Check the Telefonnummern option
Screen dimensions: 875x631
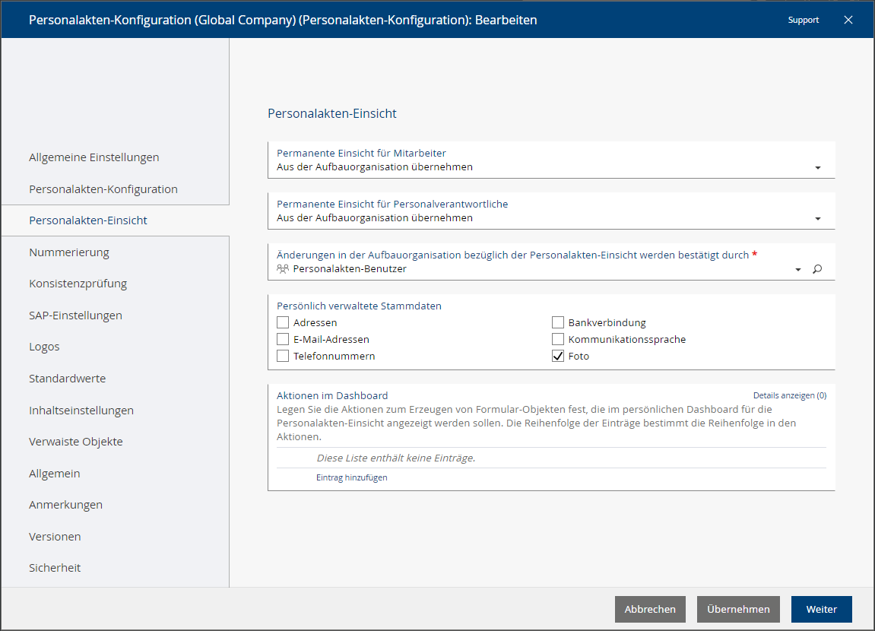coord(283,356)
